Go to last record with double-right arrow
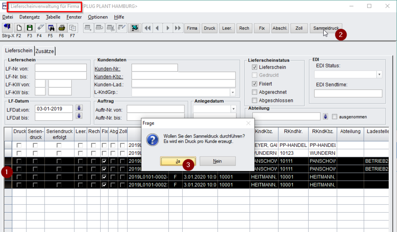Screen dimensions: 397x232 [178, 28]
